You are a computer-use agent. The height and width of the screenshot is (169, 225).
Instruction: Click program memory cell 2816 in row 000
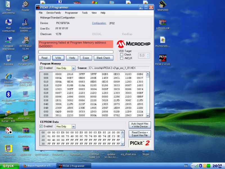[x=70, y=74]
